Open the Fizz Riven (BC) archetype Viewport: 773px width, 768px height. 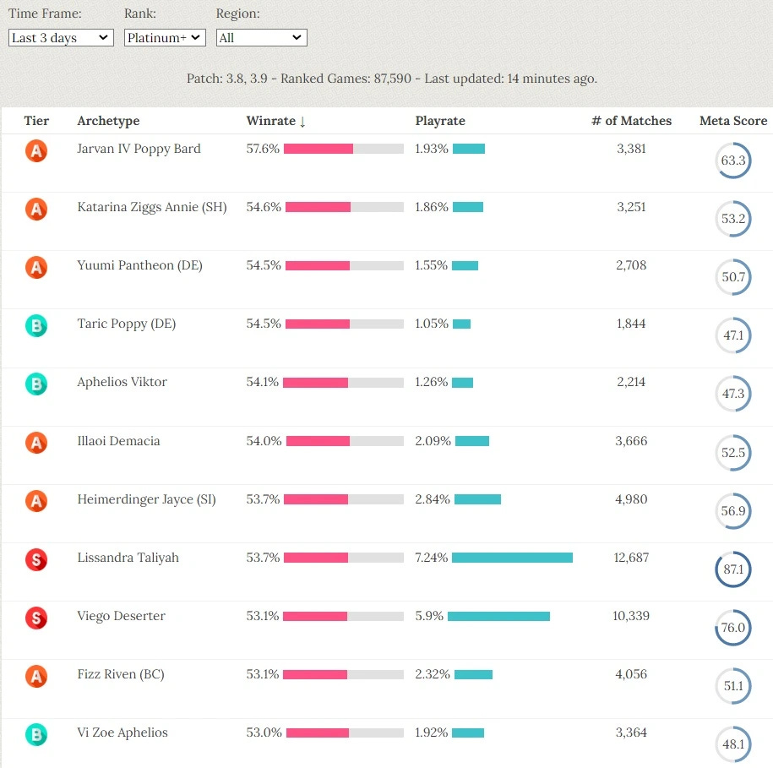[x=121, y=674]
